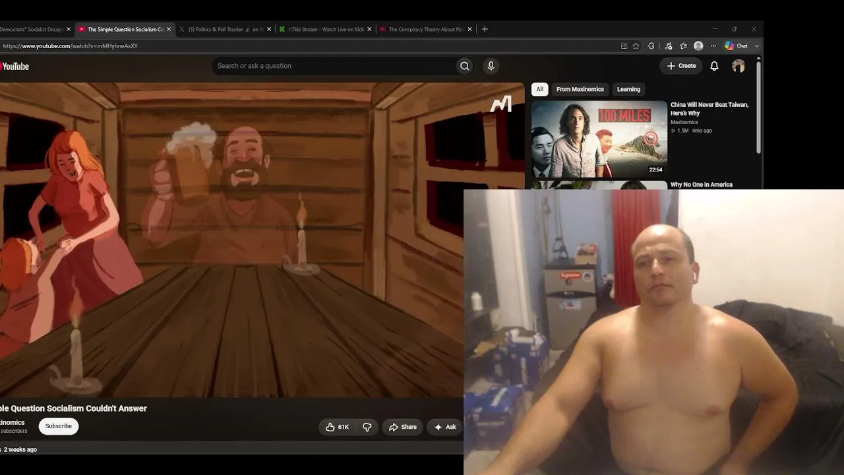This screenshot has height=475, width=844.
Task: Click the video title 'Question Socialism Couldn't Answer'
Action: (73, 408)
